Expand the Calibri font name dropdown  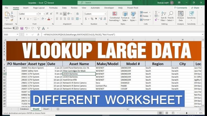coord(36,14)
